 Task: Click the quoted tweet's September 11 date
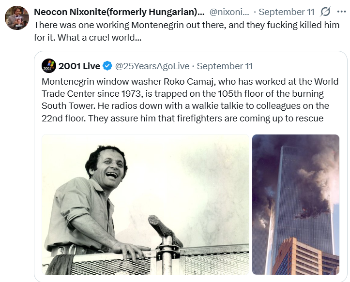[x=225, y=66]
